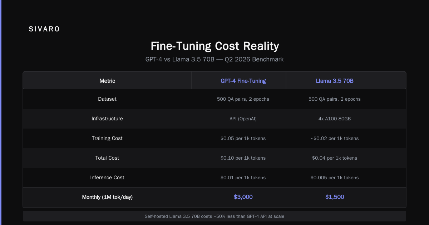Click the 'Total Cost' row label
Viewport: 429px width, 225px height.
pyautogui.click(x=107, y=158)
